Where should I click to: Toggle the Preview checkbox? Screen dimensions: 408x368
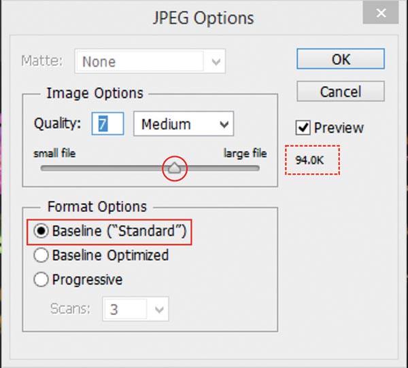pos(303,128)
